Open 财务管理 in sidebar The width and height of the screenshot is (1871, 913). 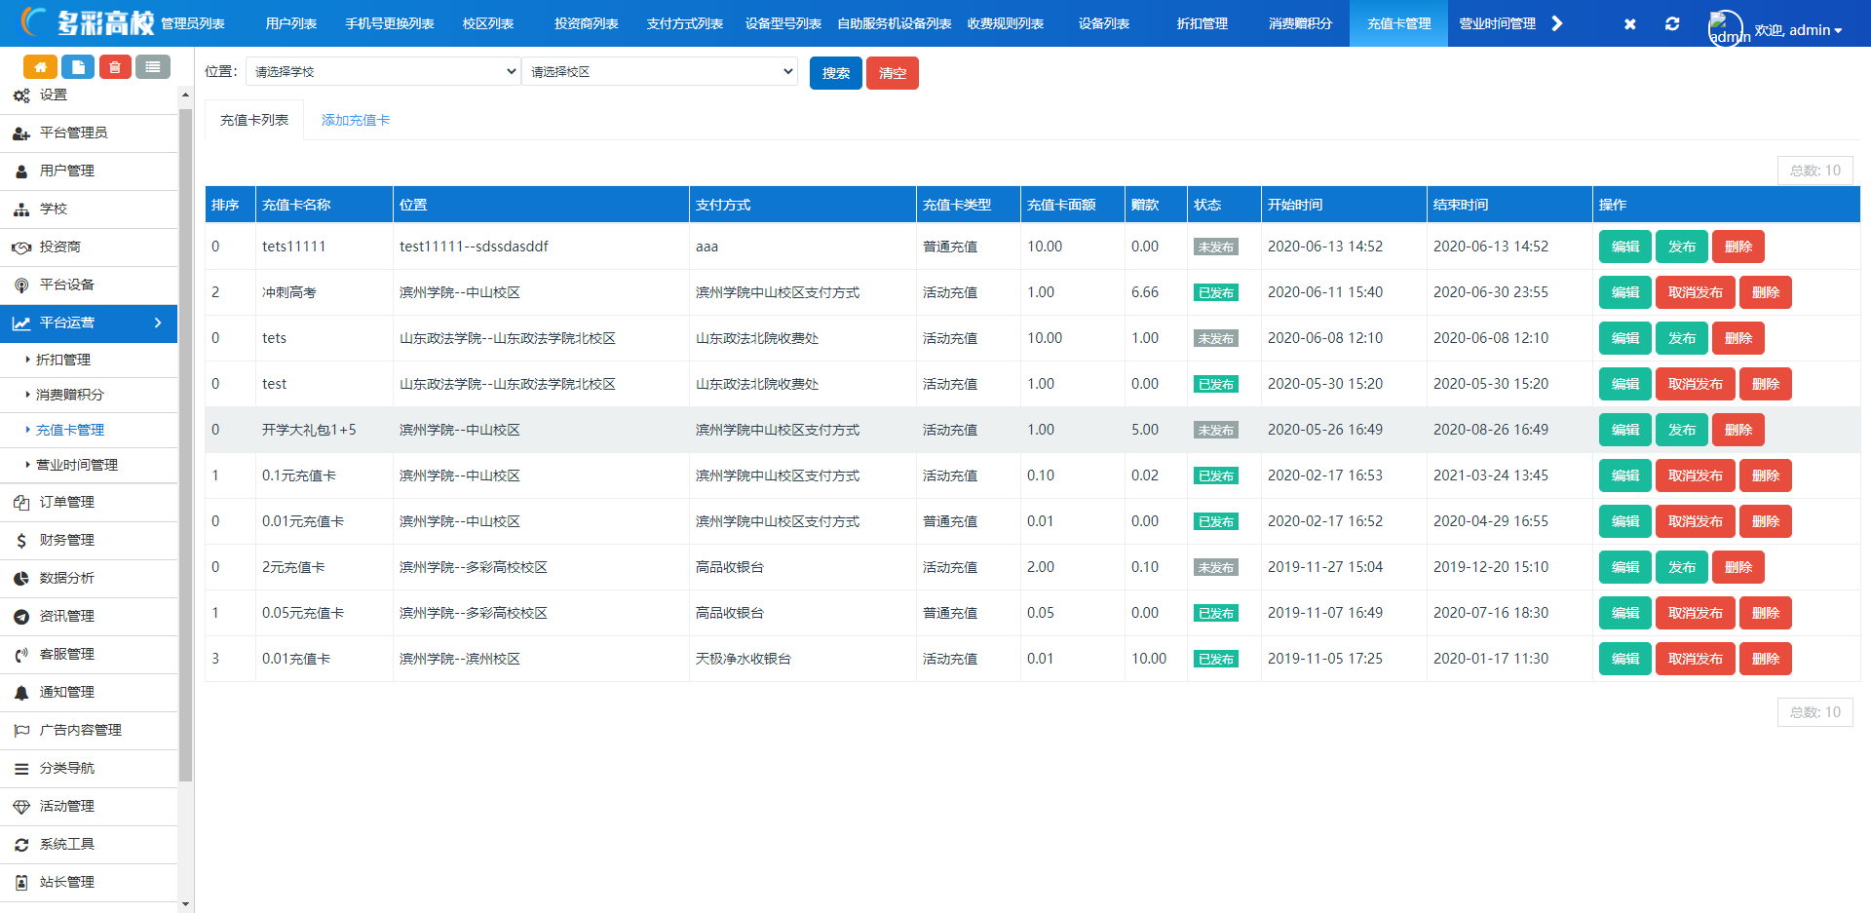89,540
